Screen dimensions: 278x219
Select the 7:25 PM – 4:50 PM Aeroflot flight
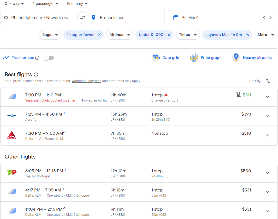pyautogui.click(x=139, y=116)
